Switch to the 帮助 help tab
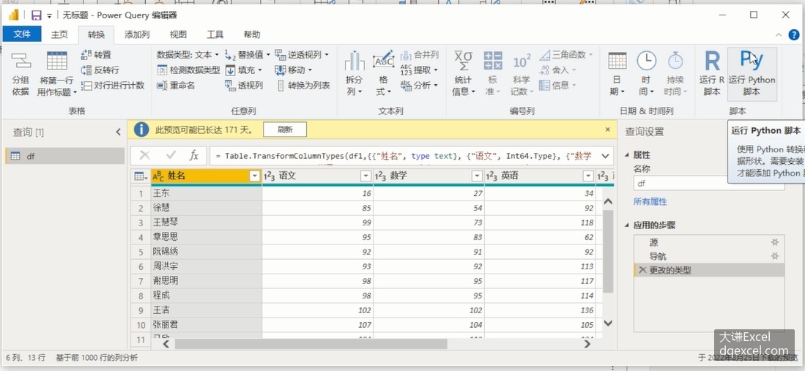This screenshot has width=805, height=371. [252, 34]
